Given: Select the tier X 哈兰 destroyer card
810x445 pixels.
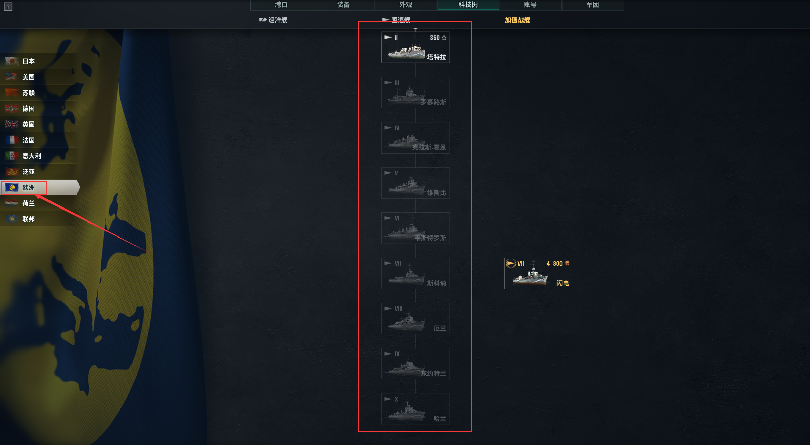Looking at the screenshot, I should [x=415, y=409].
